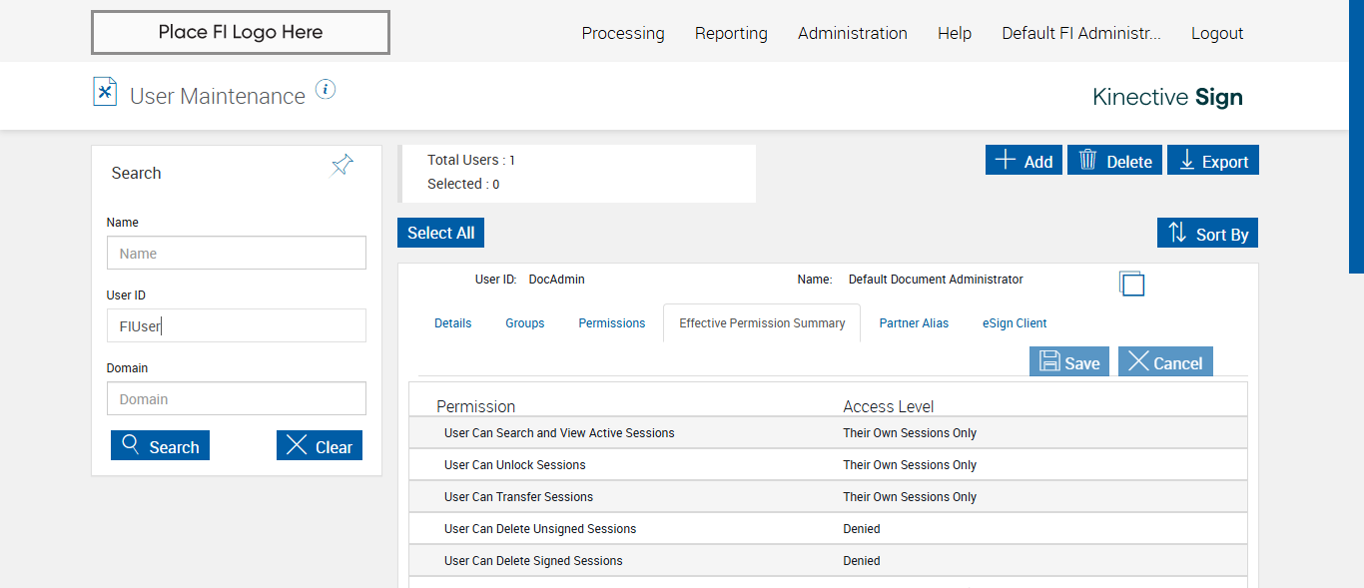Expand Default FI Administrator account menu
Viewport: 1364px width, 588px height.
click(1081, 33)
